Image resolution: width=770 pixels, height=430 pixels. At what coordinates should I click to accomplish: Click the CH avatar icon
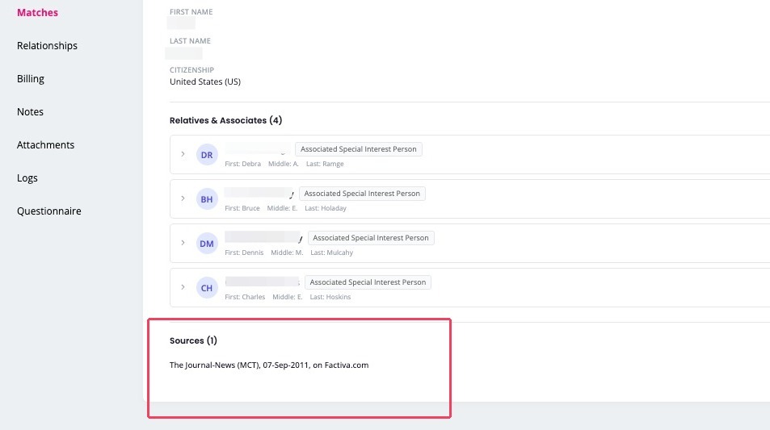[207, 288]
